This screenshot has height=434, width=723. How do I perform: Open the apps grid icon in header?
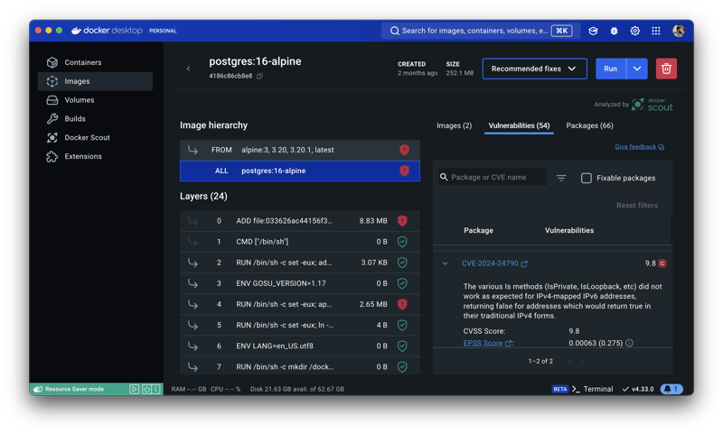point(656,31)
